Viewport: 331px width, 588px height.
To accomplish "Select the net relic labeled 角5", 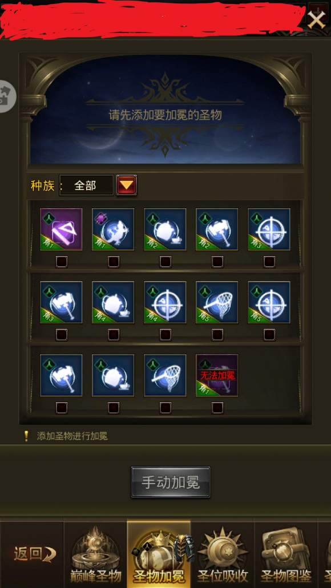I will tap(217, 302).
